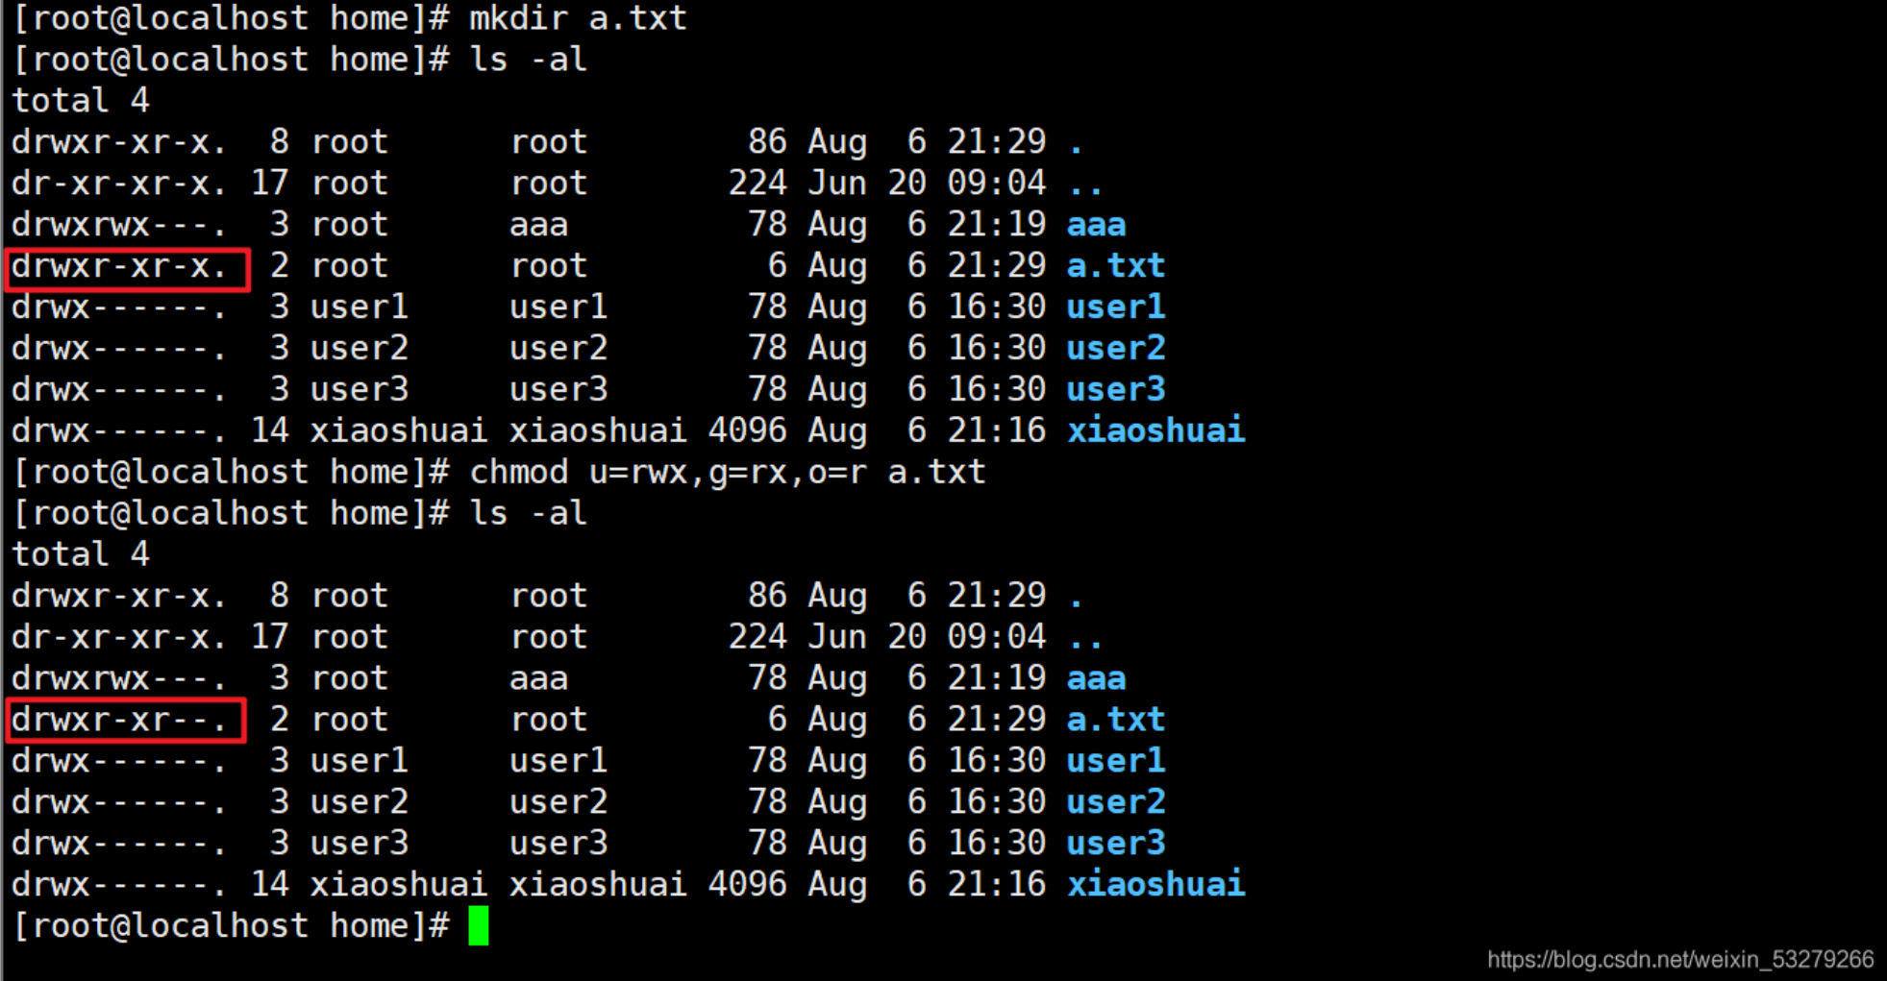
Task: Click the second 'ls -al' command
Action: (528, 513)
